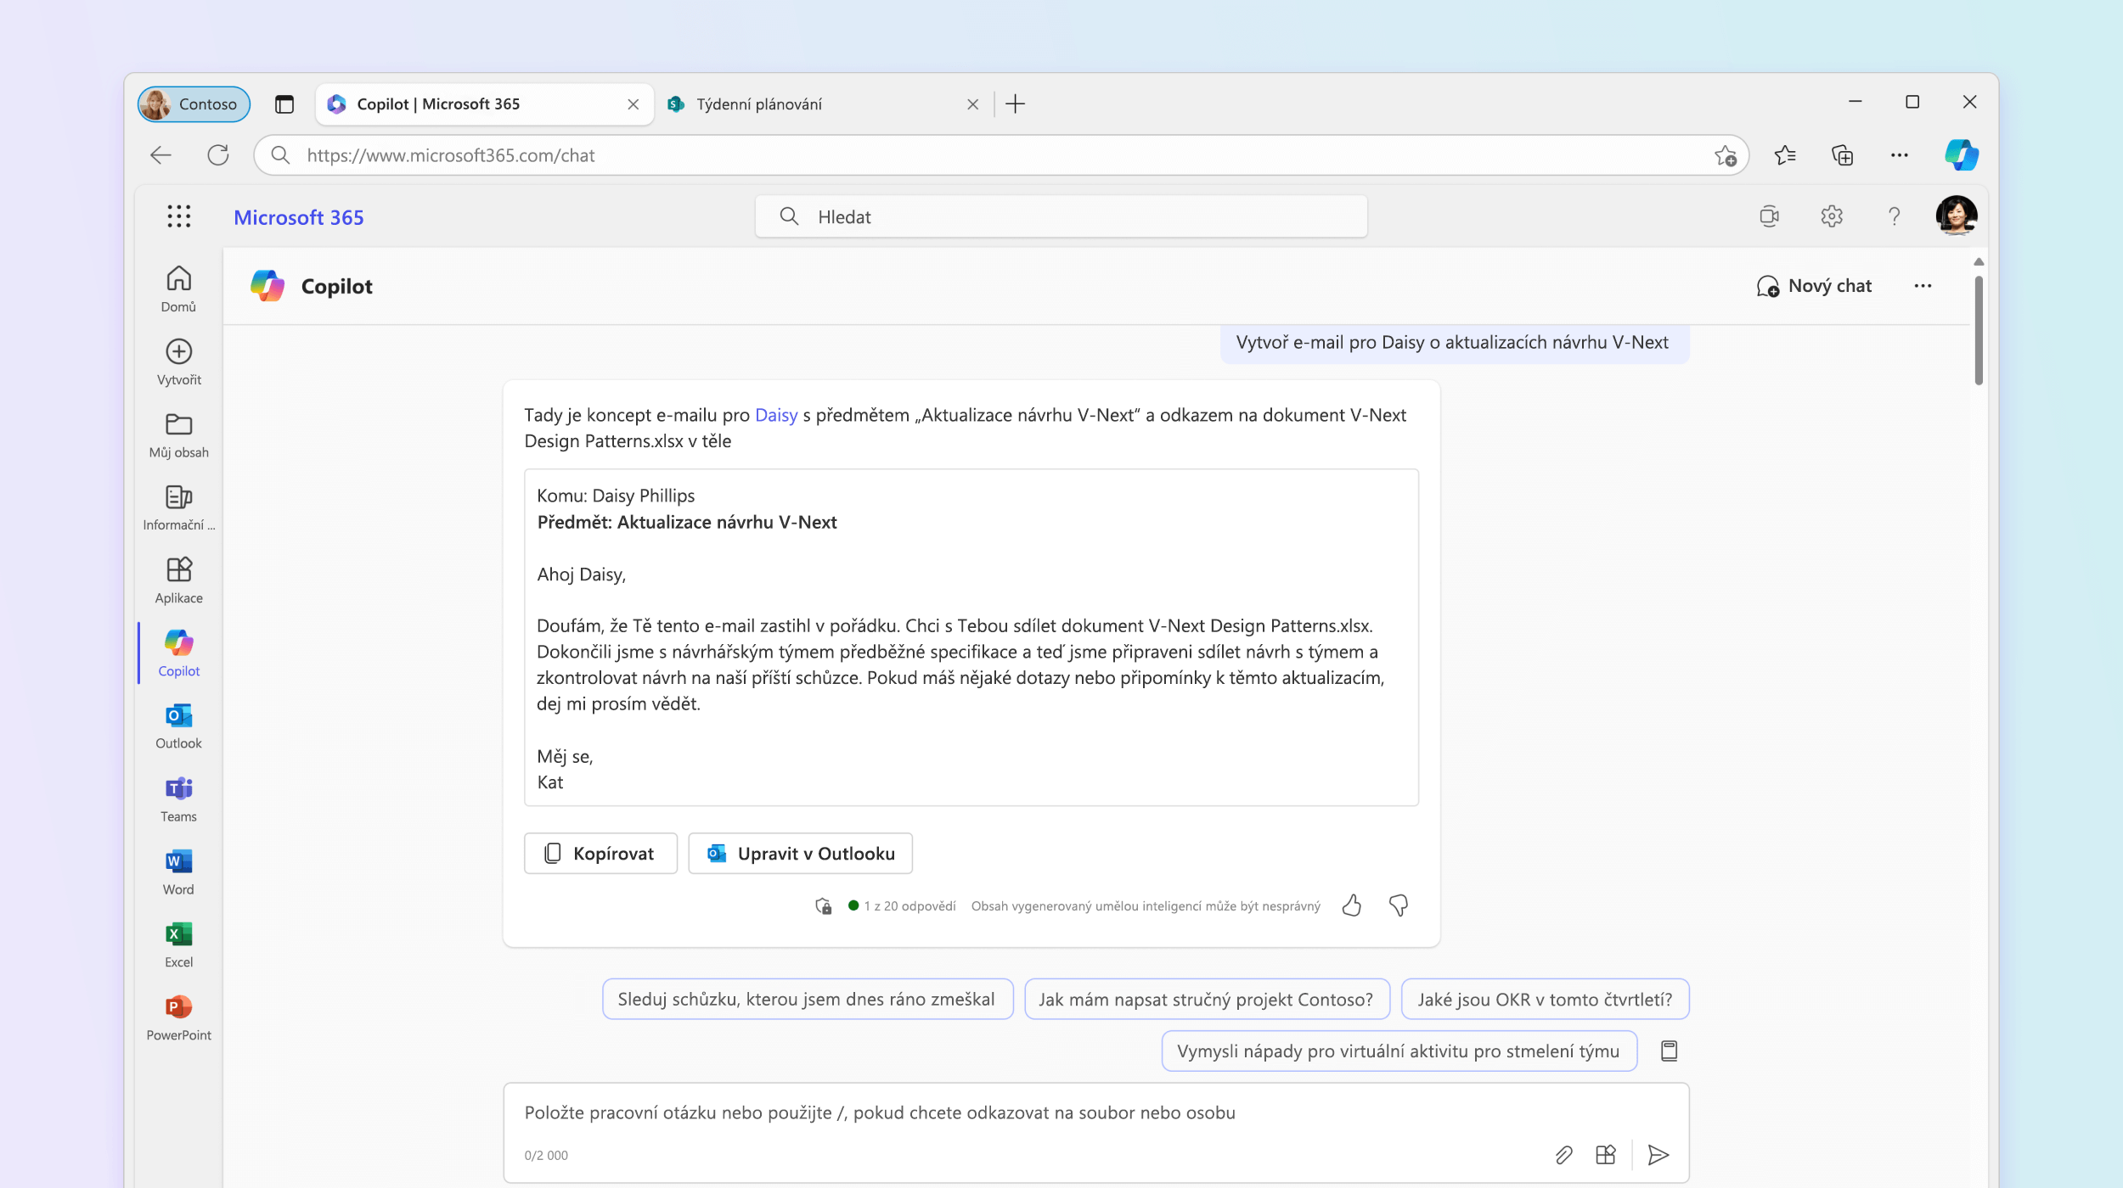Screen dimensions: 2123x1188
Task: Attach a file with the paperclip icon
Action: [x=1563, y=1155]
